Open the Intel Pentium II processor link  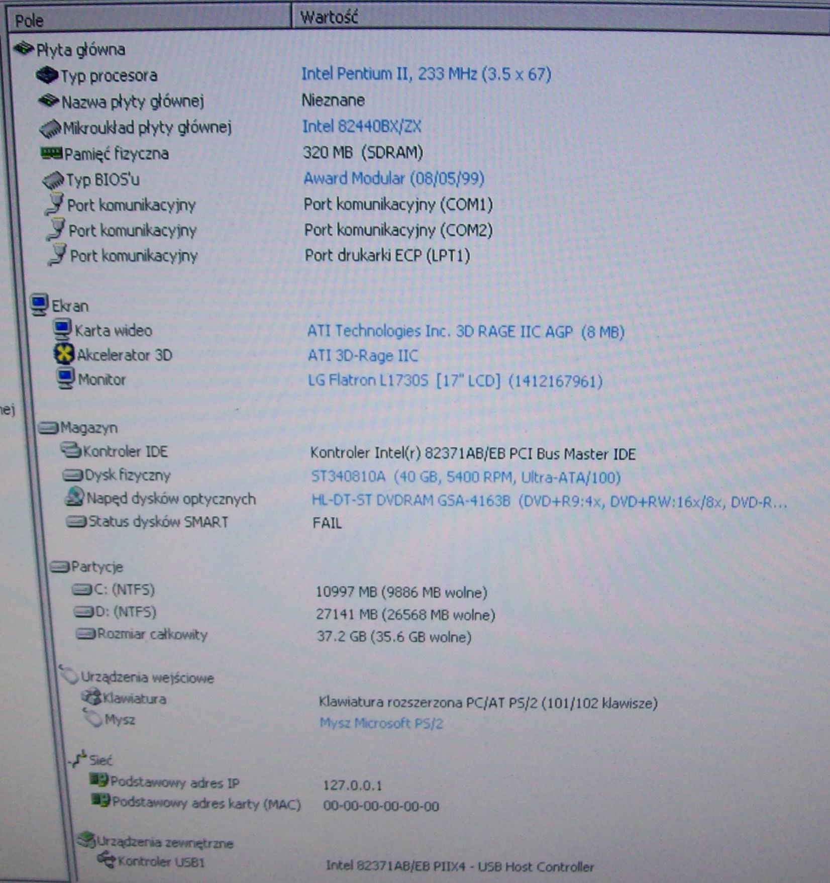[426, 74]
